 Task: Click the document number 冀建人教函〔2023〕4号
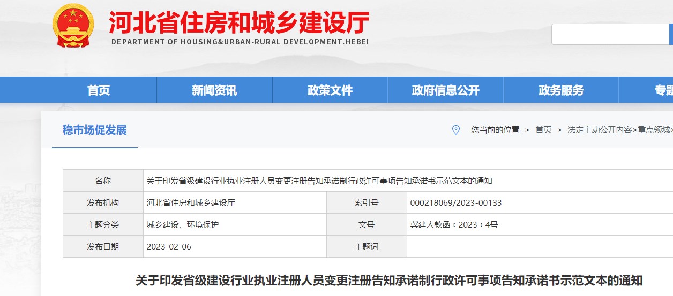(x=454, y=225)
